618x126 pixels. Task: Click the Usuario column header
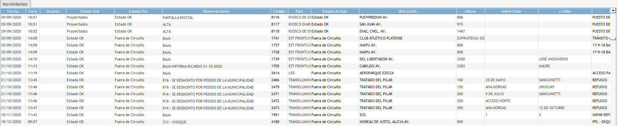click(53, 11)
